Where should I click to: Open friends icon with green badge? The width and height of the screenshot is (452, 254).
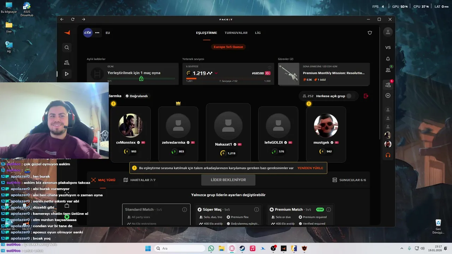coord(388,70)
